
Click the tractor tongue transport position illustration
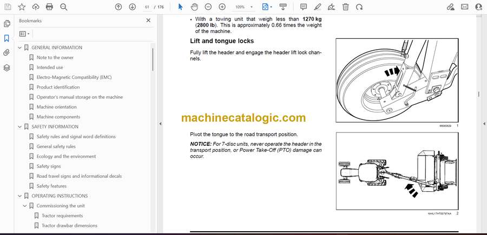pos(397,171)
